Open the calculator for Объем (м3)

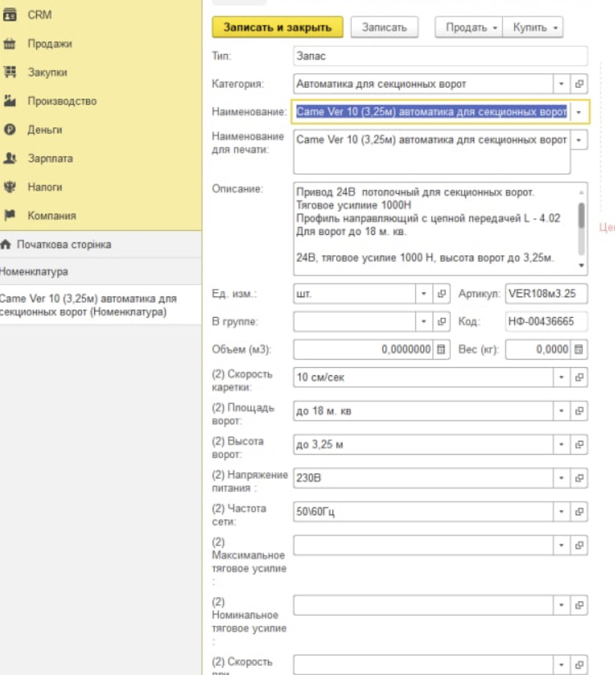point(441,349)
